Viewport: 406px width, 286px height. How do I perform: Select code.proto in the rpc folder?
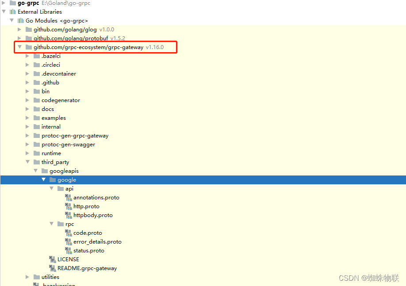pos(88,233)
